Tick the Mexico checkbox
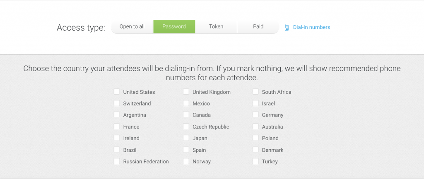This screenshot has width=424, height=179. click(186, 103)
